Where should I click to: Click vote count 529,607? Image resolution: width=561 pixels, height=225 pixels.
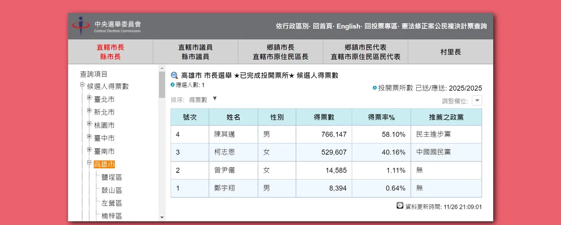pyautogui.click(x=334, y=152)
